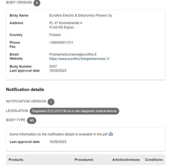Click the notification version 1 badge
Screen dimensions: 174x165
51,102
